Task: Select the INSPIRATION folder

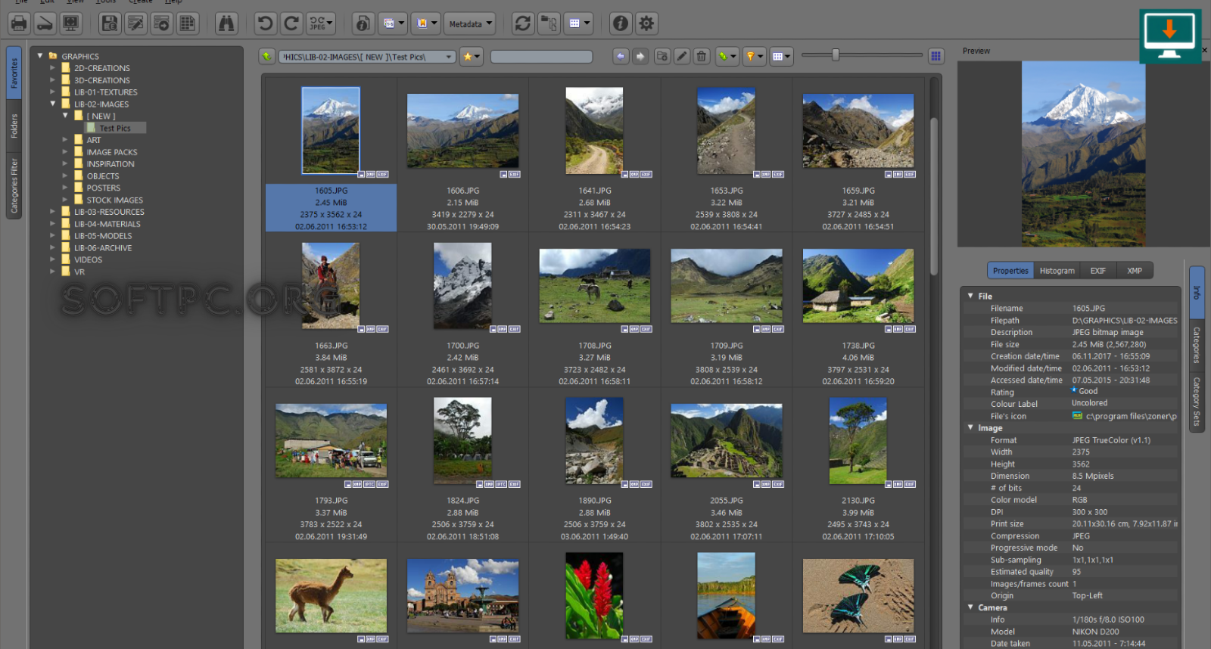Action: click(111, 164)
